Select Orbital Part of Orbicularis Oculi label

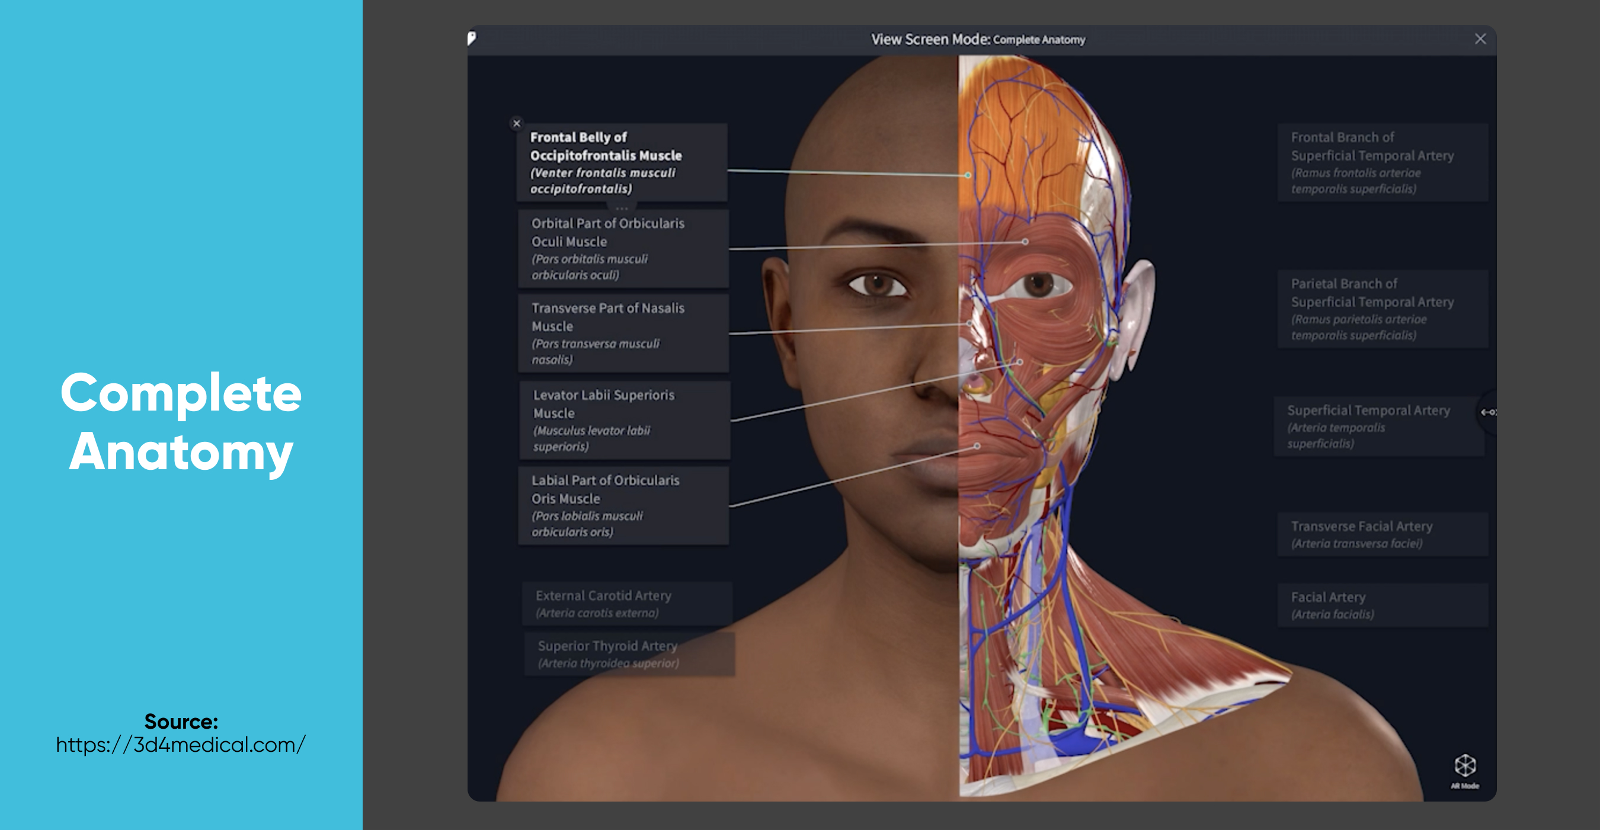623,248
